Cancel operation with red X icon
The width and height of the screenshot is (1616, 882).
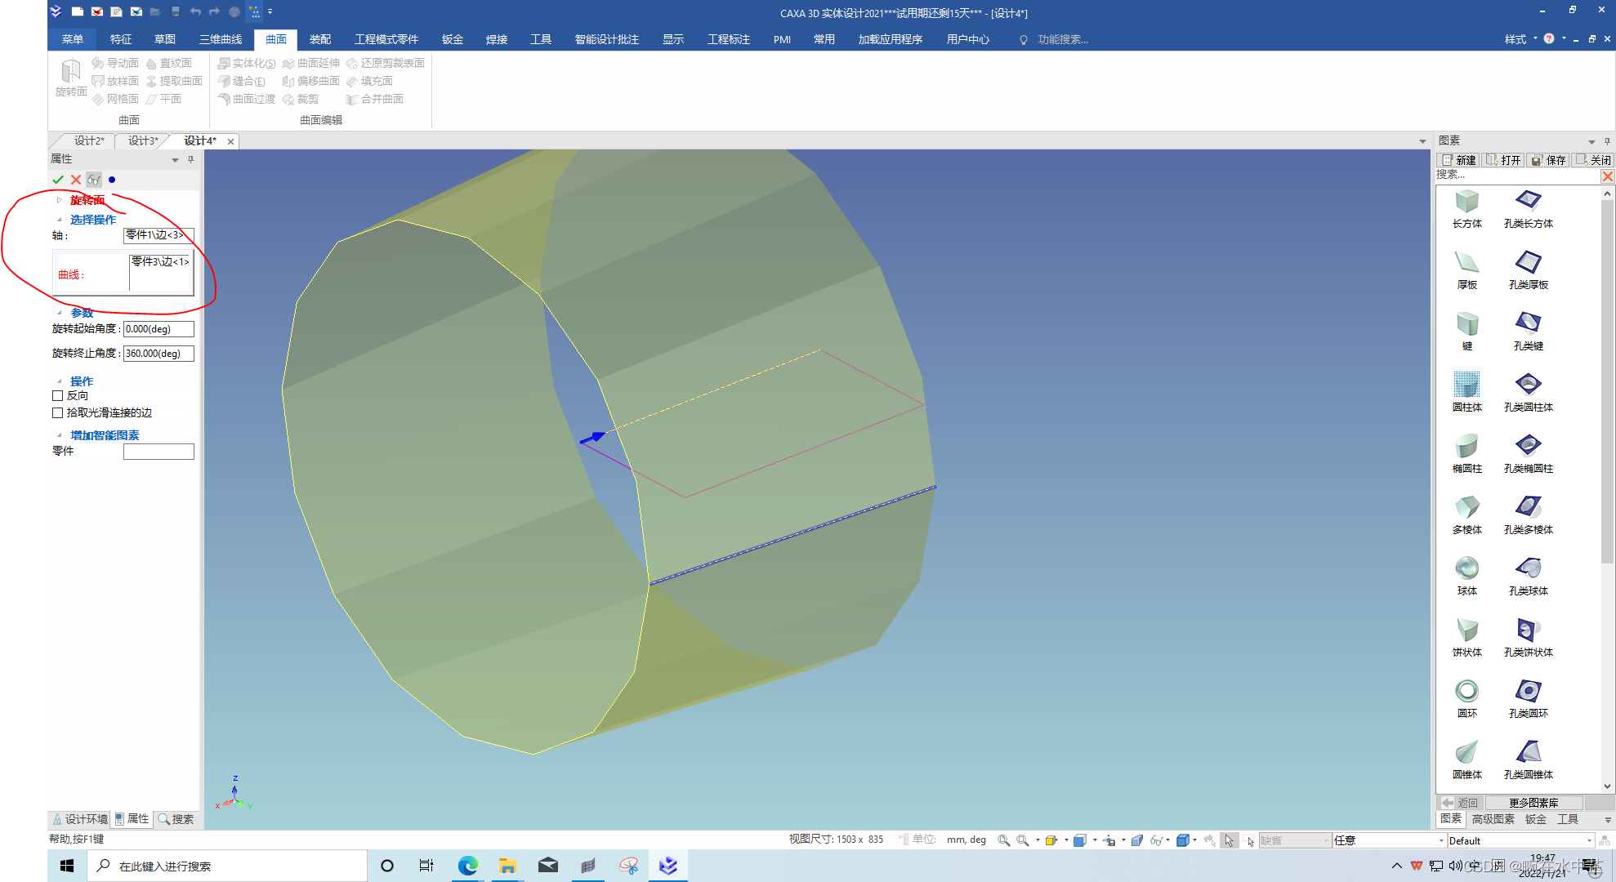[x=76, y=180]
